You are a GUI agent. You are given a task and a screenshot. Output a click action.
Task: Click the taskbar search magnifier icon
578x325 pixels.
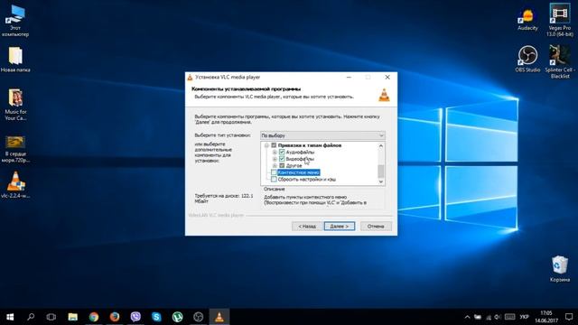click(x=31, y=317)
